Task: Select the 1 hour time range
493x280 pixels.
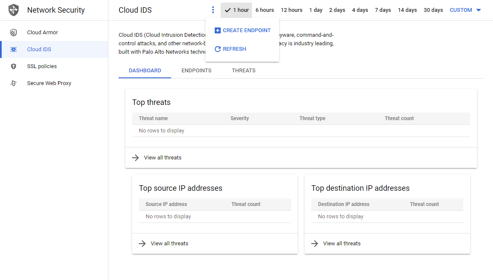Action: click(236, 10)
